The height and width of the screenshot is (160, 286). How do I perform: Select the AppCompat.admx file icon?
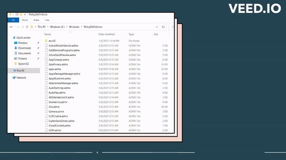click(46, 60)
